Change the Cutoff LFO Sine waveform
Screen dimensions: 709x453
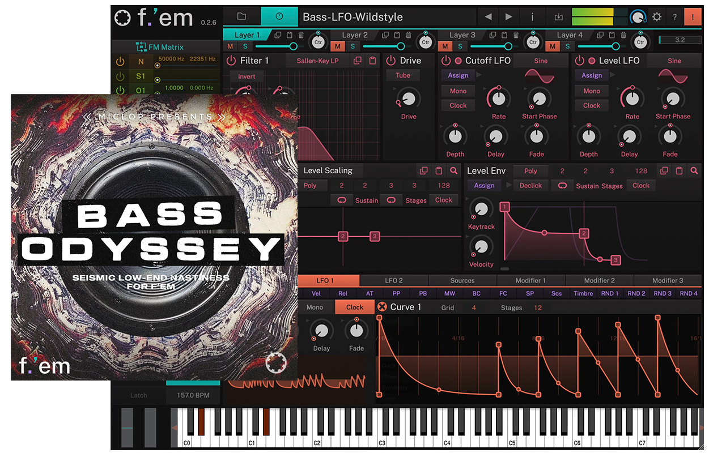(x=541, y=61)
